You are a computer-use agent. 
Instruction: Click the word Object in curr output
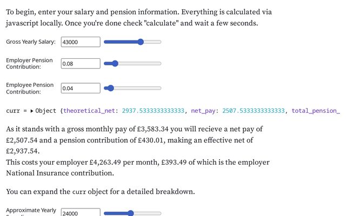[46, 111]
